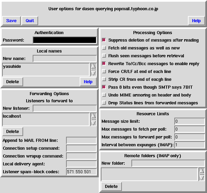Enable Drop Status lines from forwarded messages
The width and height of the screenshot is (207, 193).
(x=104, y=103)
